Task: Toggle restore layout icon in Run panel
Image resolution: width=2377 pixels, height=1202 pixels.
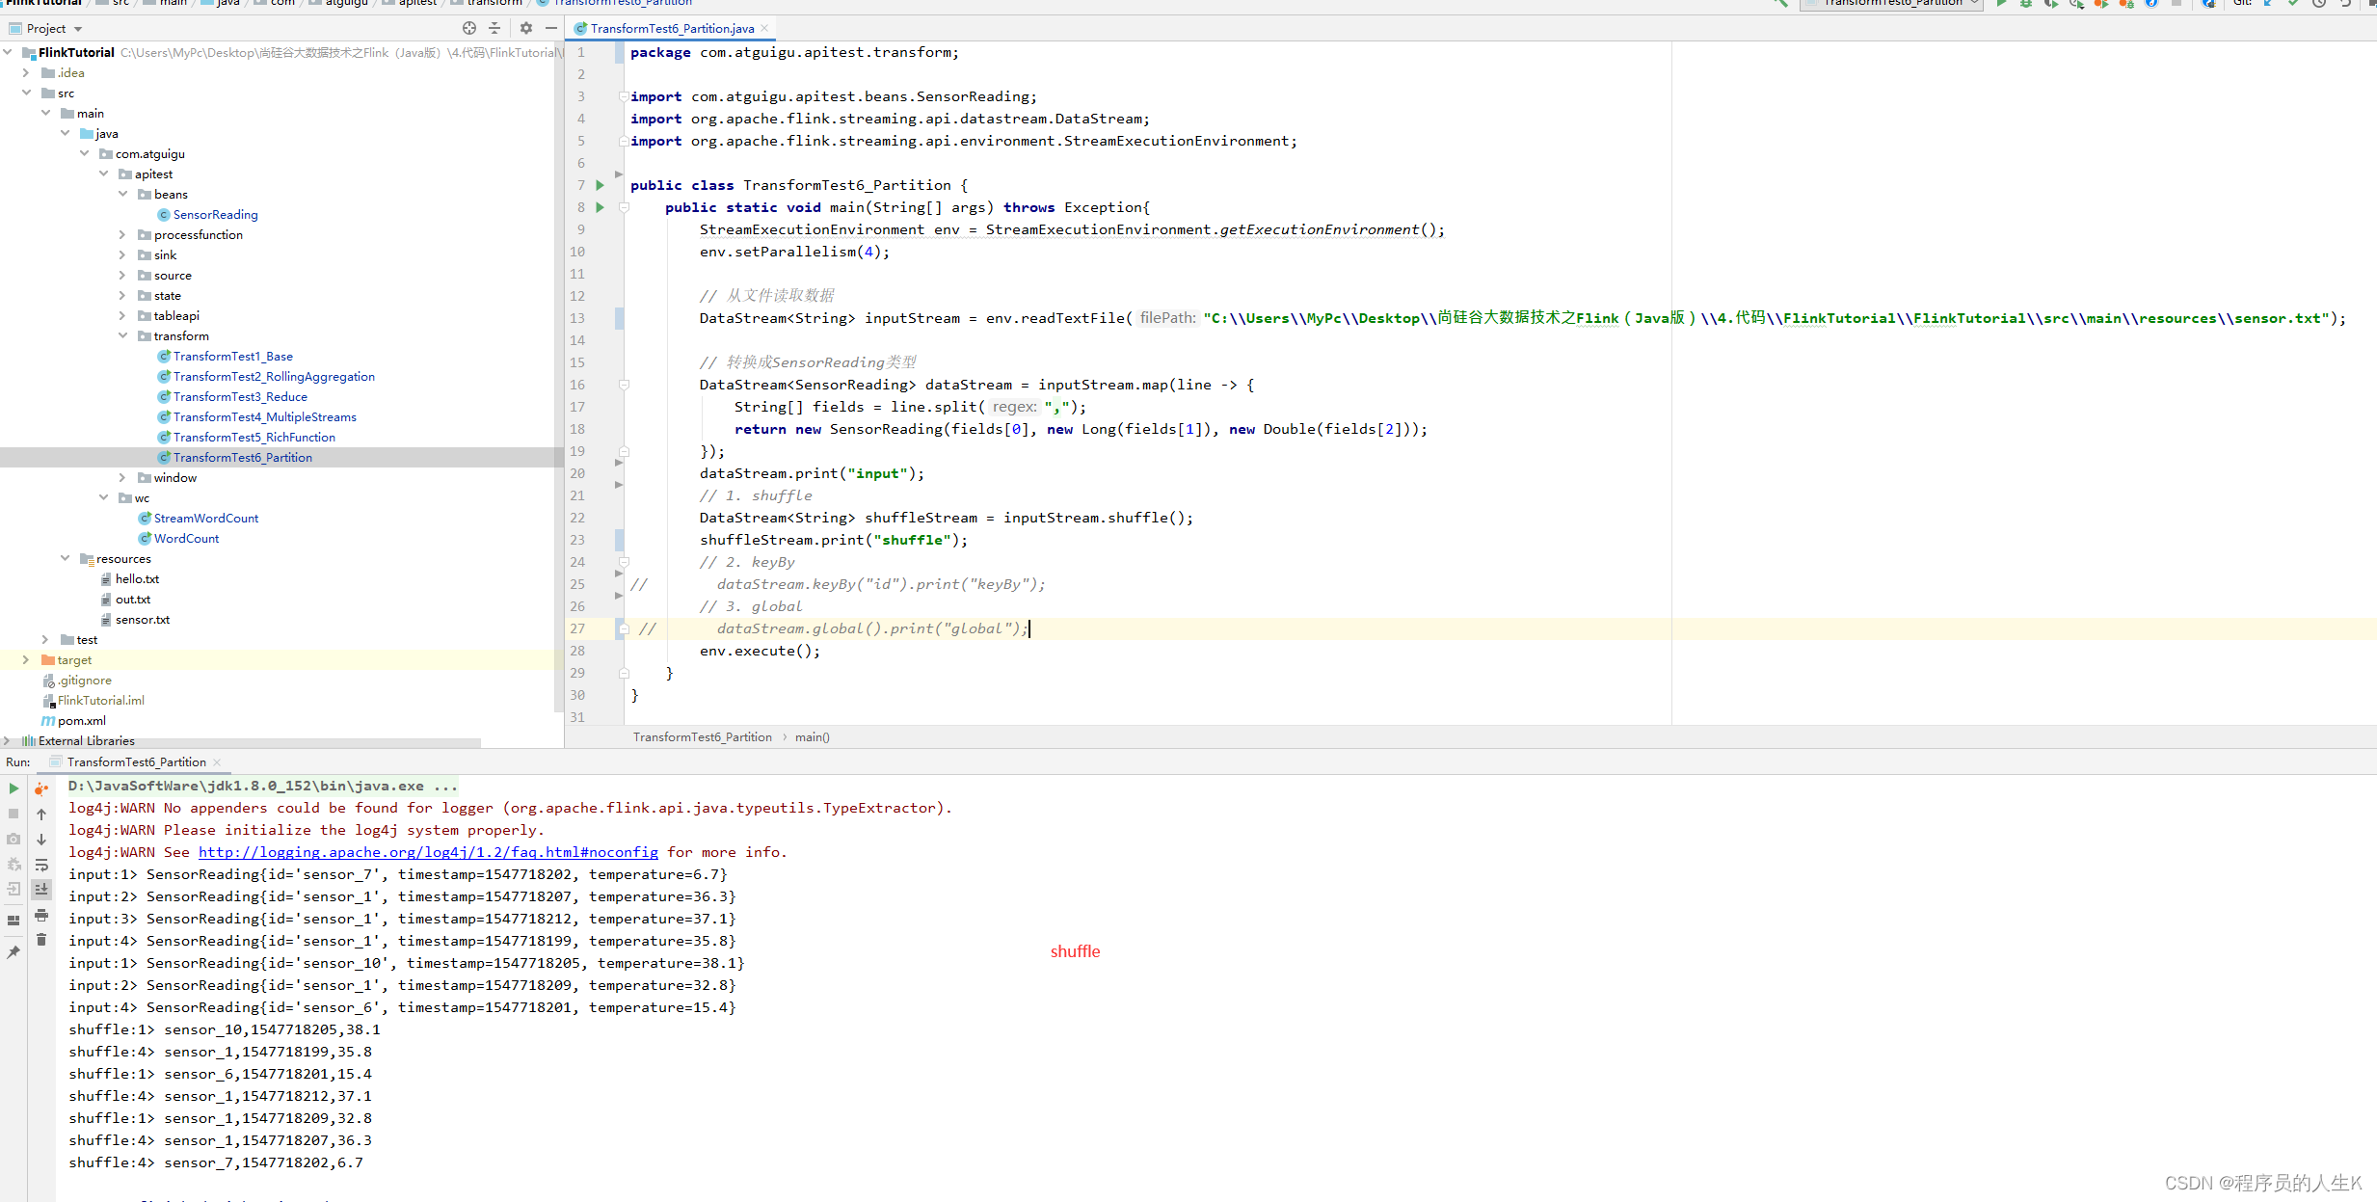Action: coord(13,921)
